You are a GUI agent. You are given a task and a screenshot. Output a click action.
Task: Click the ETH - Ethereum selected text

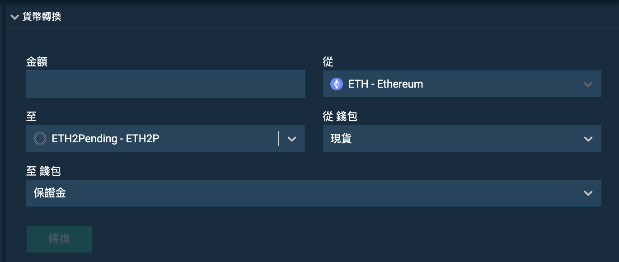pos(386,84)
